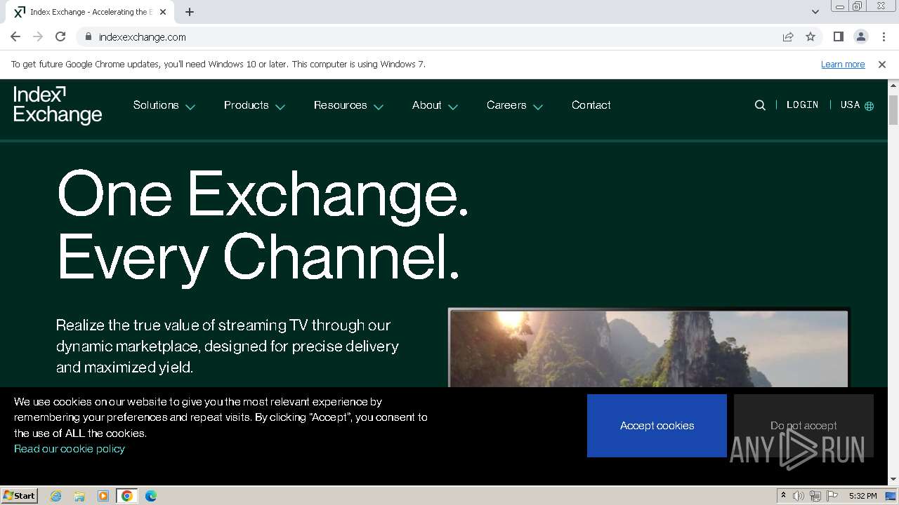Click the globe icon beside USA

(869, 106)
